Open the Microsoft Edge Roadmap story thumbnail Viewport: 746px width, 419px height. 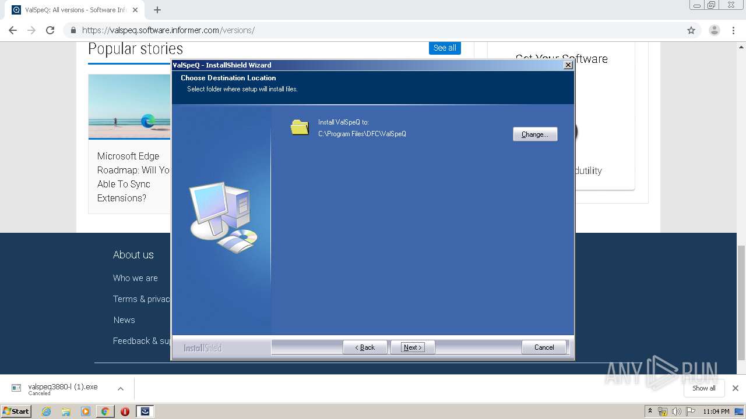coord(129,106)
